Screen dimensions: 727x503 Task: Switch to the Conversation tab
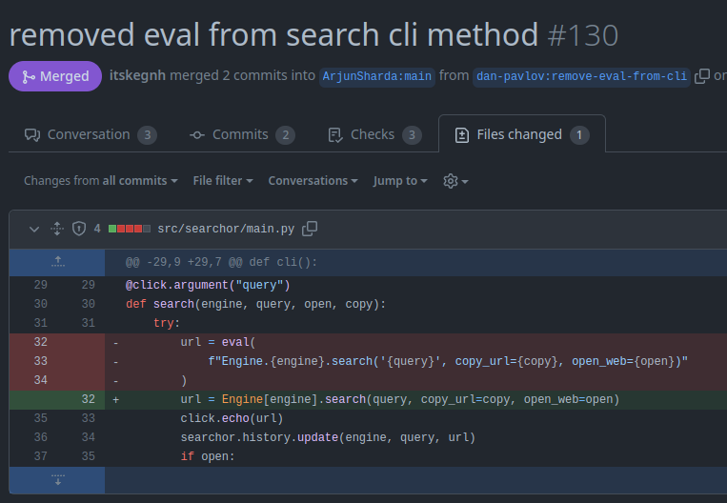[90, 134]
